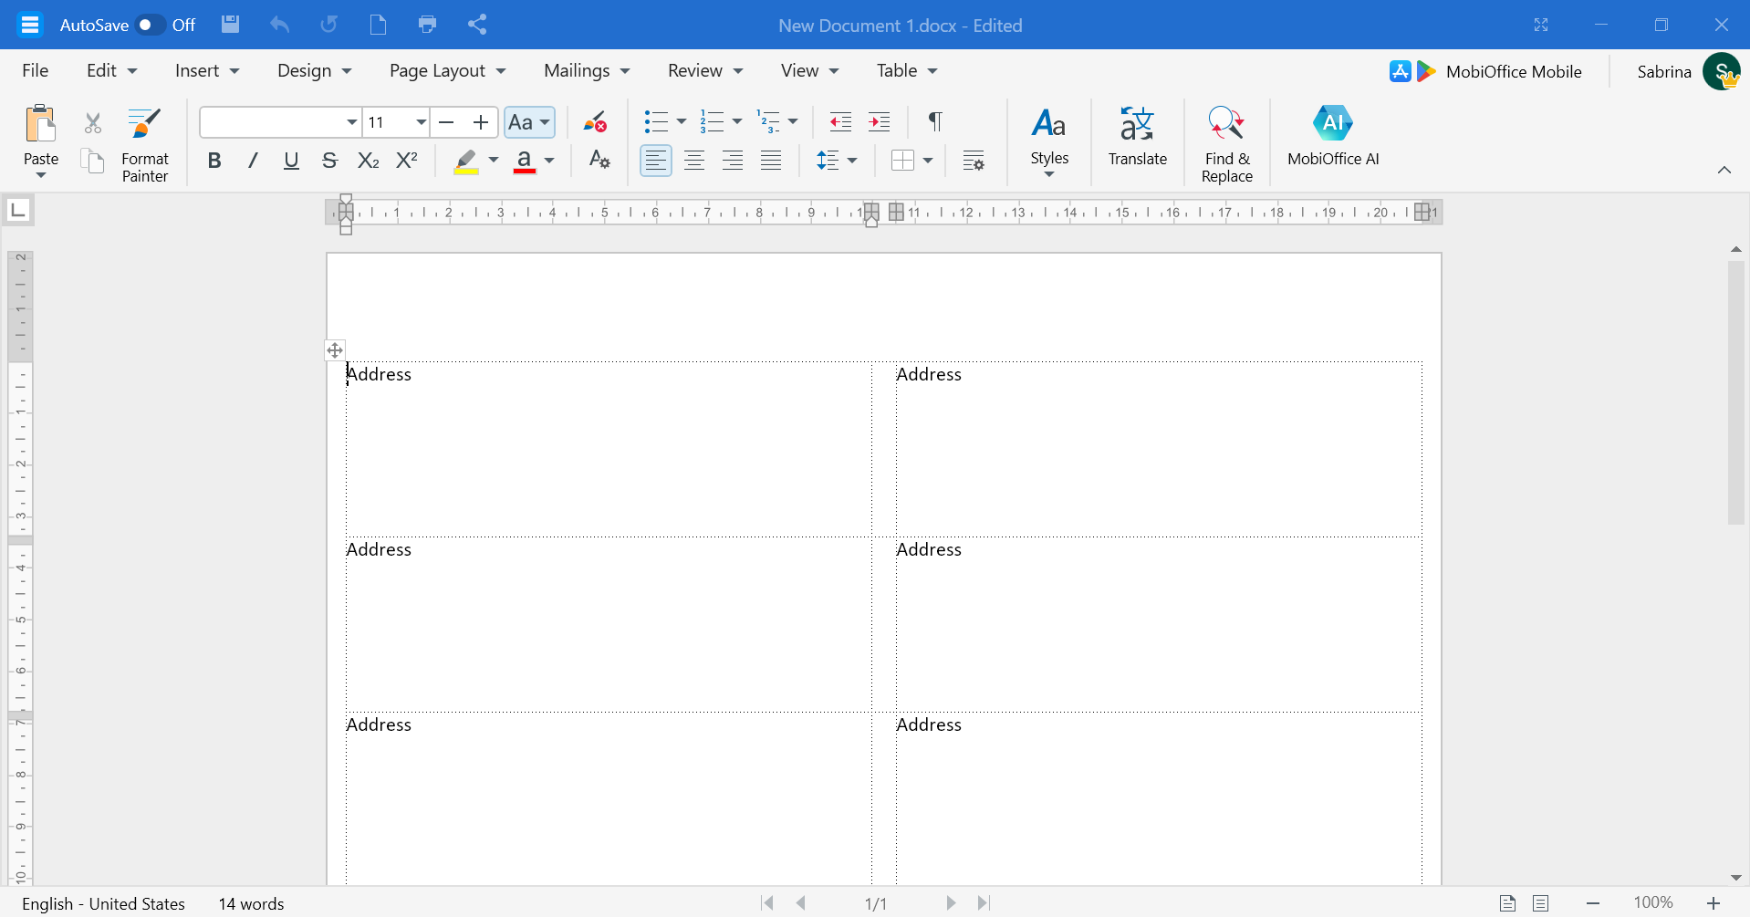Image resolution: width=1750 pixels, height=917 pixels.
Task: Switch to print layout view icon
Action: tap(1507, 903)
